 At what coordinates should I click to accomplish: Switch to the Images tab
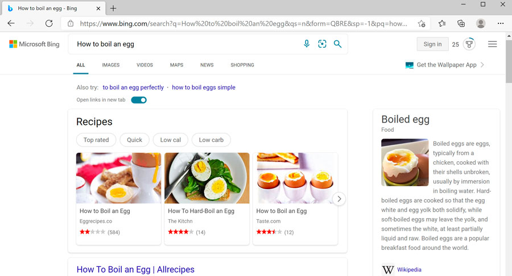click(111, 65)
